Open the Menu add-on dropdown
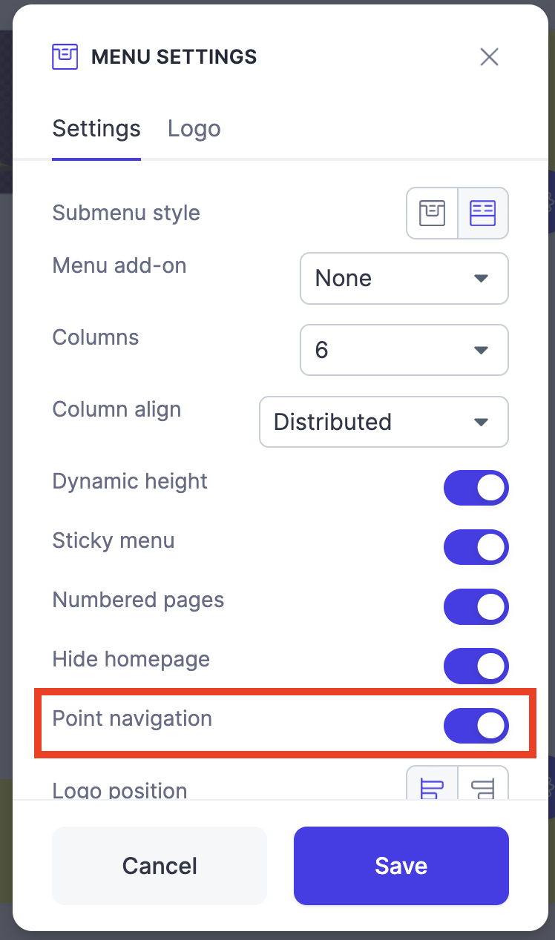The image size is (555, 940). [404, 279]
